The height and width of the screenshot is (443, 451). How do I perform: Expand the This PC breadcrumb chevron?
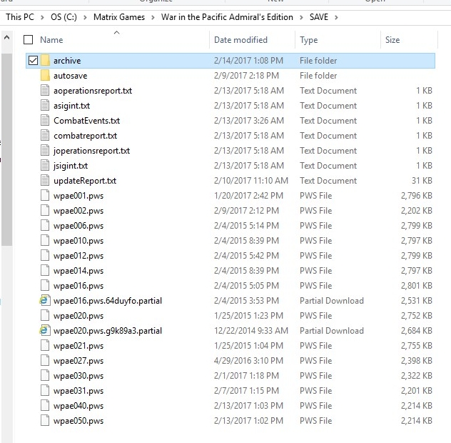click(42, 17)
